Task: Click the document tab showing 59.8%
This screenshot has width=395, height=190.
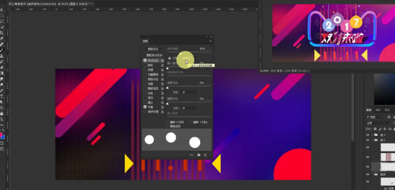Action: click(x=51, y=4)
